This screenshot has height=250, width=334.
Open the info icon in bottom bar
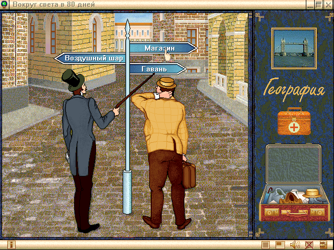pyautogui.click(x=11, y=244)
